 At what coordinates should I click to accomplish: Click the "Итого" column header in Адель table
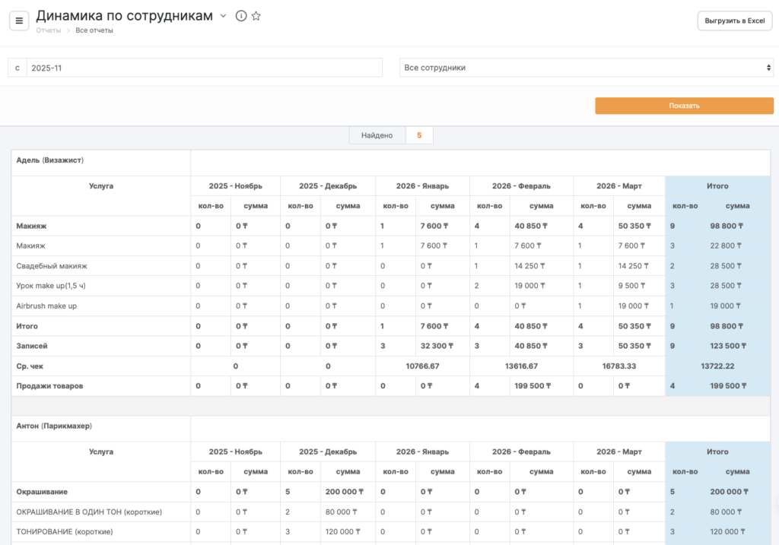[x=717, y=186]
